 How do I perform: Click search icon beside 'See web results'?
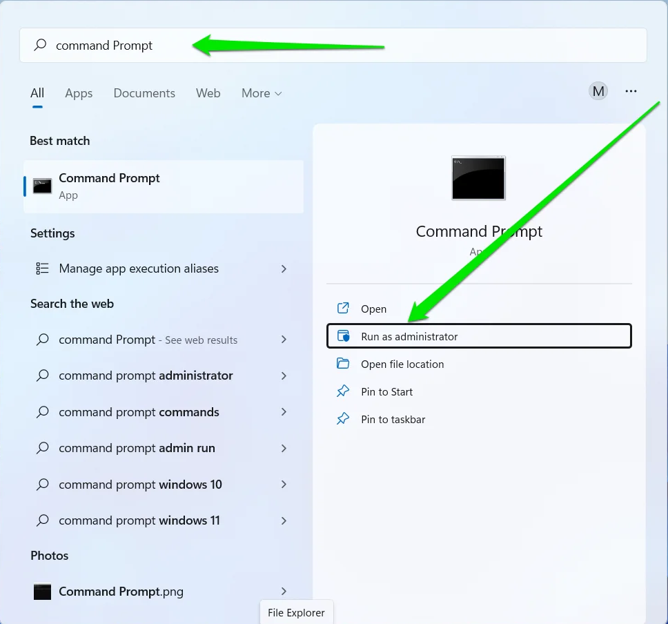tap(42, 340)
